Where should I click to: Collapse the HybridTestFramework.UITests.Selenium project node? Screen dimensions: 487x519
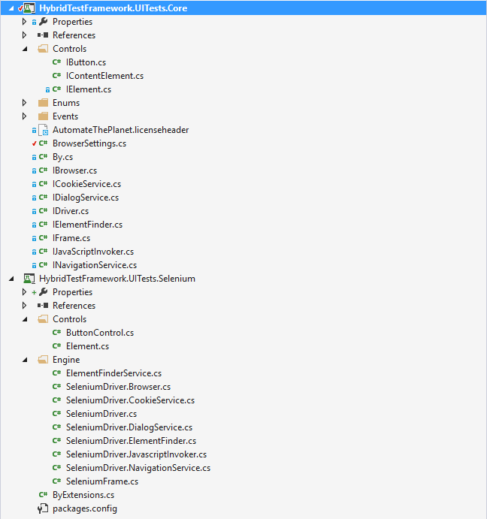[x=11, y=279]
